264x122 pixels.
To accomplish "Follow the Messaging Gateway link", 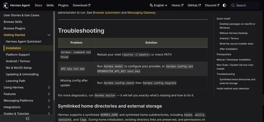I will click(141, 13).
